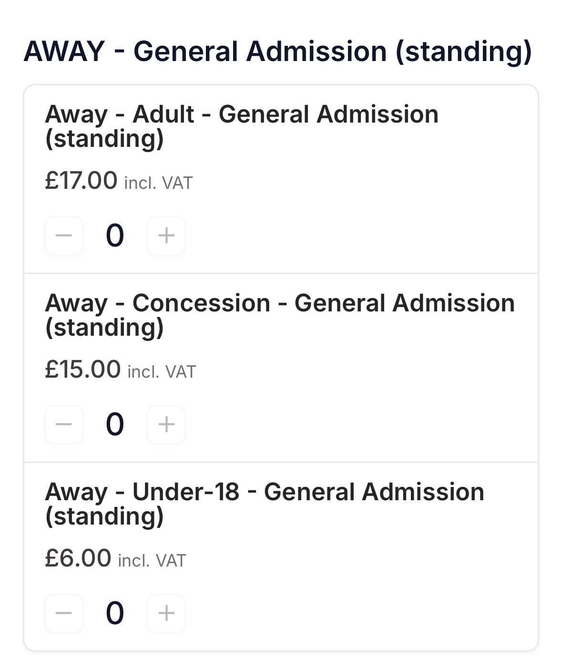This screenshot has width=562, height=670.
Task: Tap the Away Under-18 ticket title
Action: click(264, 492)
